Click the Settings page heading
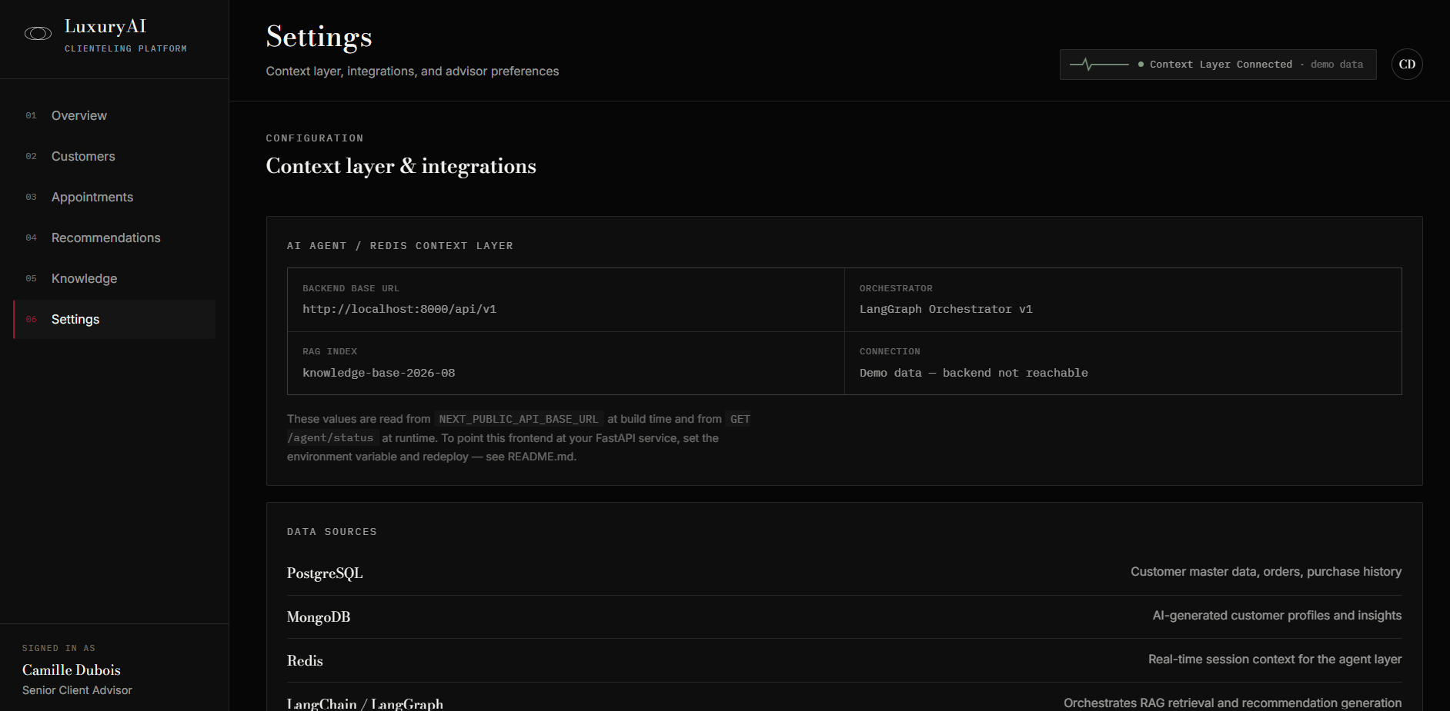The width and height of the screenshot is (1450, 711). pyautogui.click(x=319, y=37)
